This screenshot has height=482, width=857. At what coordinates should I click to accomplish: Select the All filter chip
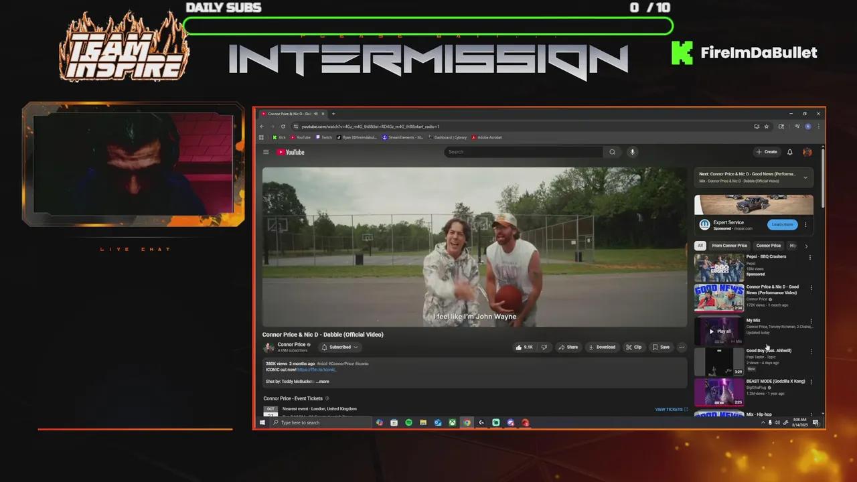coord(700,246)
